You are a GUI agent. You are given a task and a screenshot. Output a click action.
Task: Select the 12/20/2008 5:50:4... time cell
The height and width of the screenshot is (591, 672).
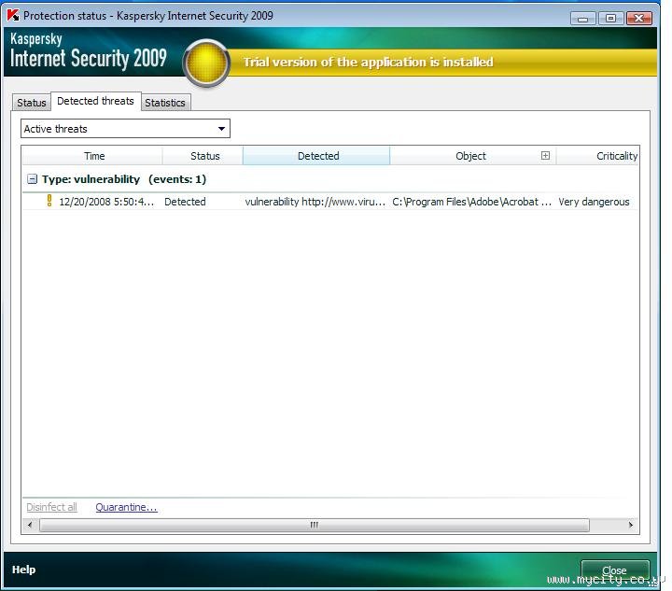(x=106, y=202)
